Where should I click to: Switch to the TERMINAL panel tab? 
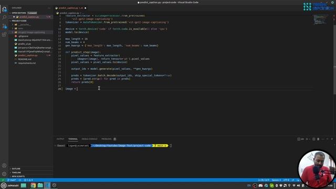click(x=73, y=139)
